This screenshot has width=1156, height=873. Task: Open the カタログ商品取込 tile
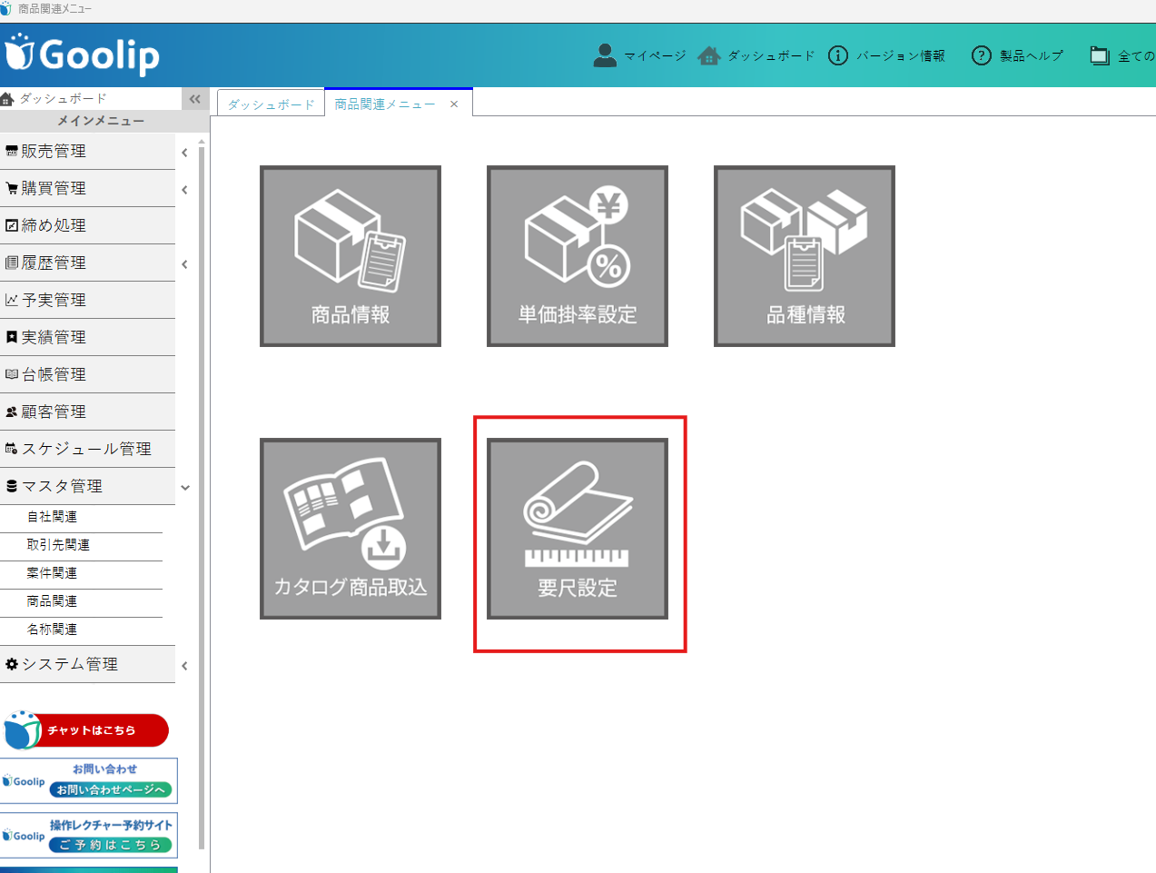(x=351, y=529)
